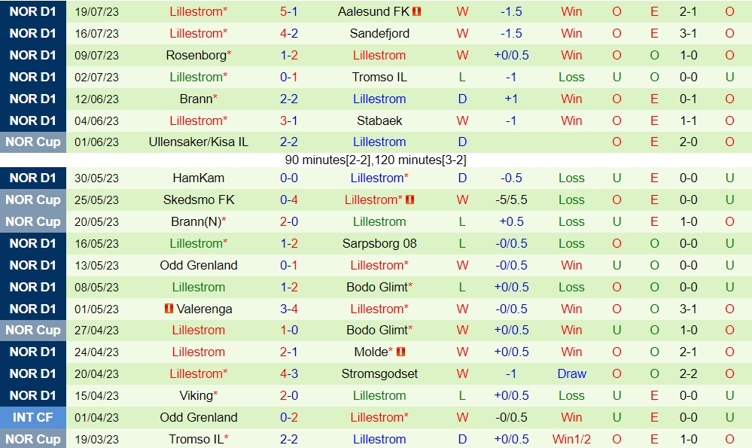Viewport: 752px width, 448px height.
Task: Open the Skedsmo FK team link
Action: point(198,200)
